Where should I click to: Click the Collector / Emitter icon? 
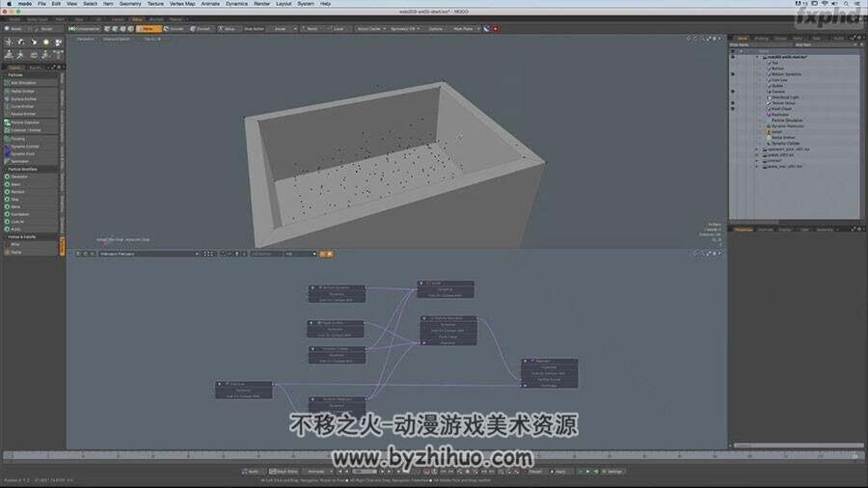coord(7,130)
